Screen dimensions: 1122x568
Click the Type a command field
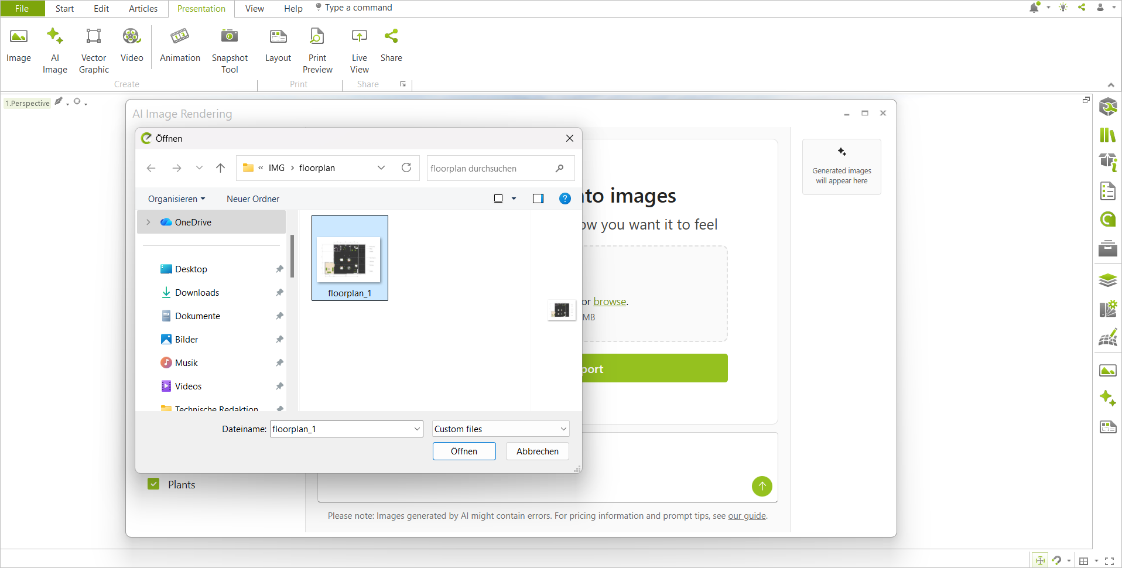358,8
